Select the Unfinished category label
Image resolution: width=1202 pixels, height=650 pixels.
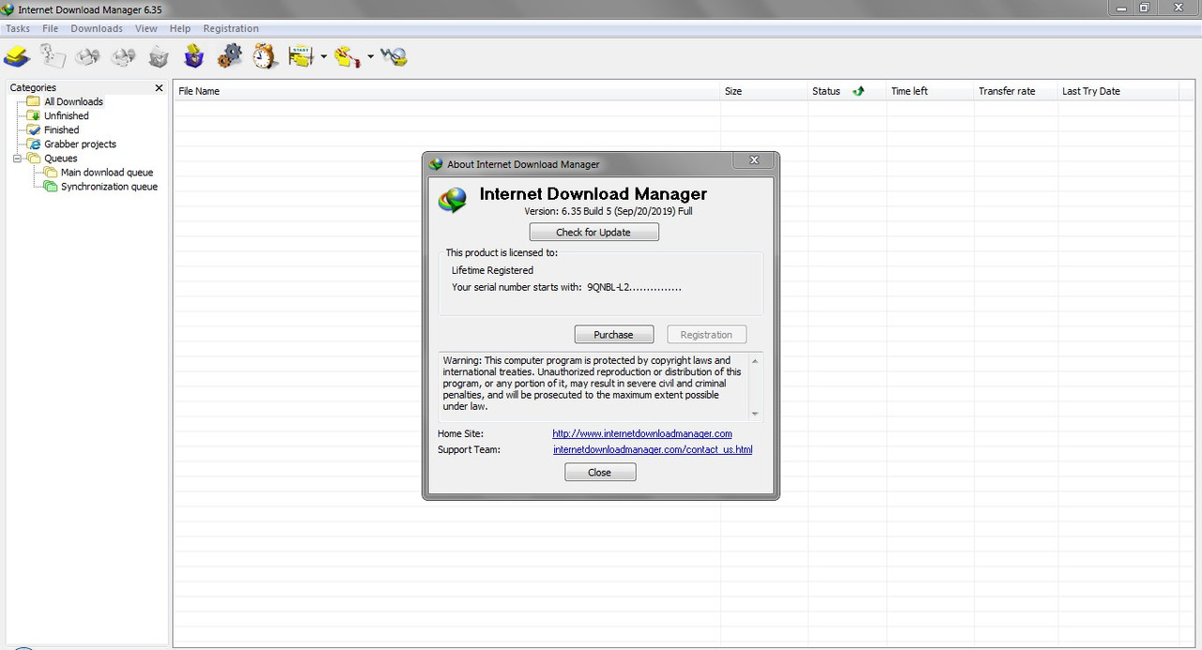[67, 115]
